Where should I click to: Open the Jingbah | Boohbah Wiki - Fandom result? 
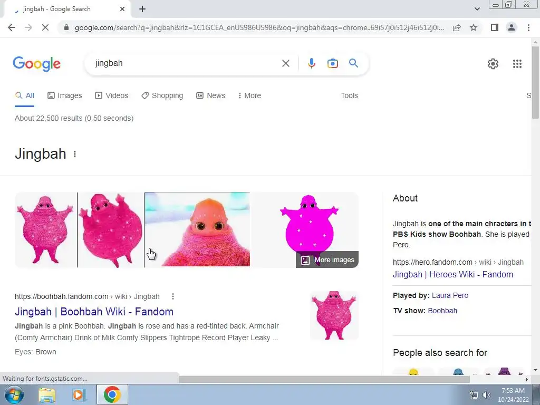click(94, 312)
